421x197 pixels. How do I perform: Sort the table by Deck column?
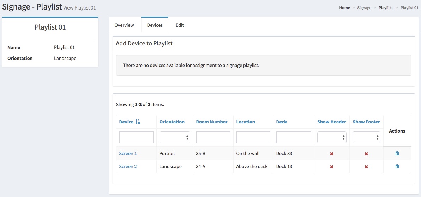point(281,122)
